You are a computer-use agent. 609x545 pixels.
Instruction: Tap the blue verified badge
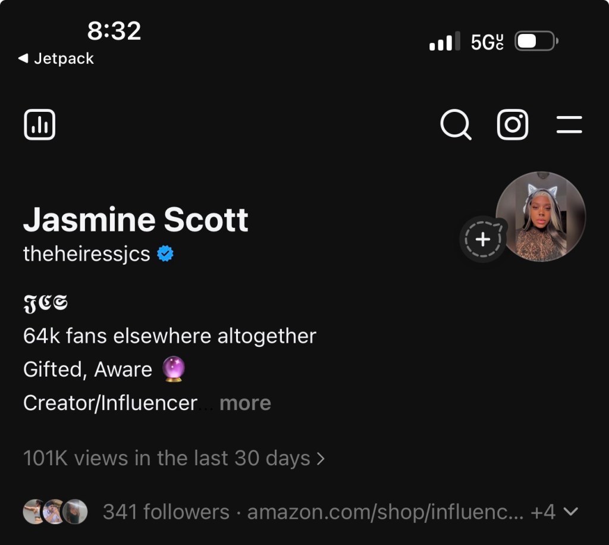165,254
